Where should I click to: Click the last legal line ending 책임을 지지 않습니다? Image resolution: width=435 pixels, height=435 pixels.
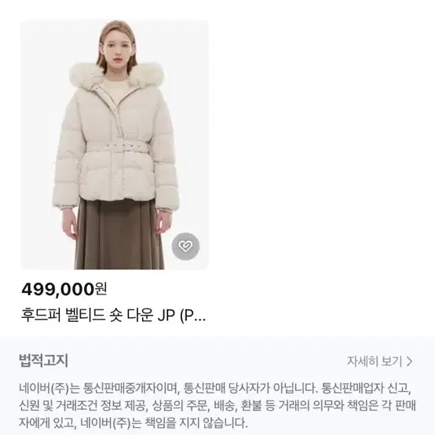coord(133,422)
